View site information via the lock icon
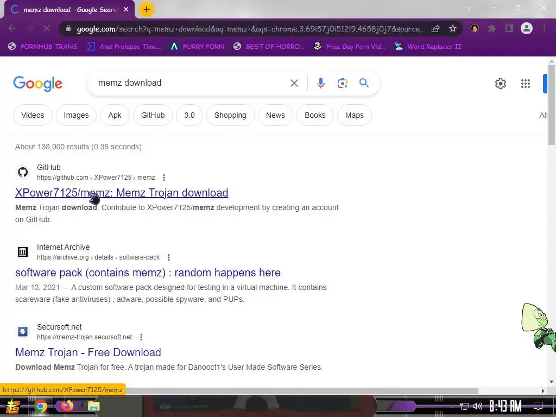 [68, 29]
